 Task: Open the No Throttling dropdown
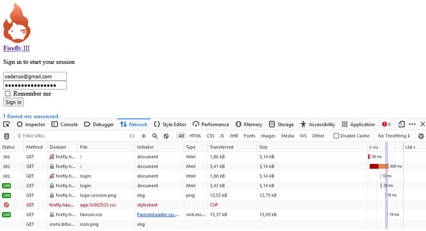tap(394, 136)
